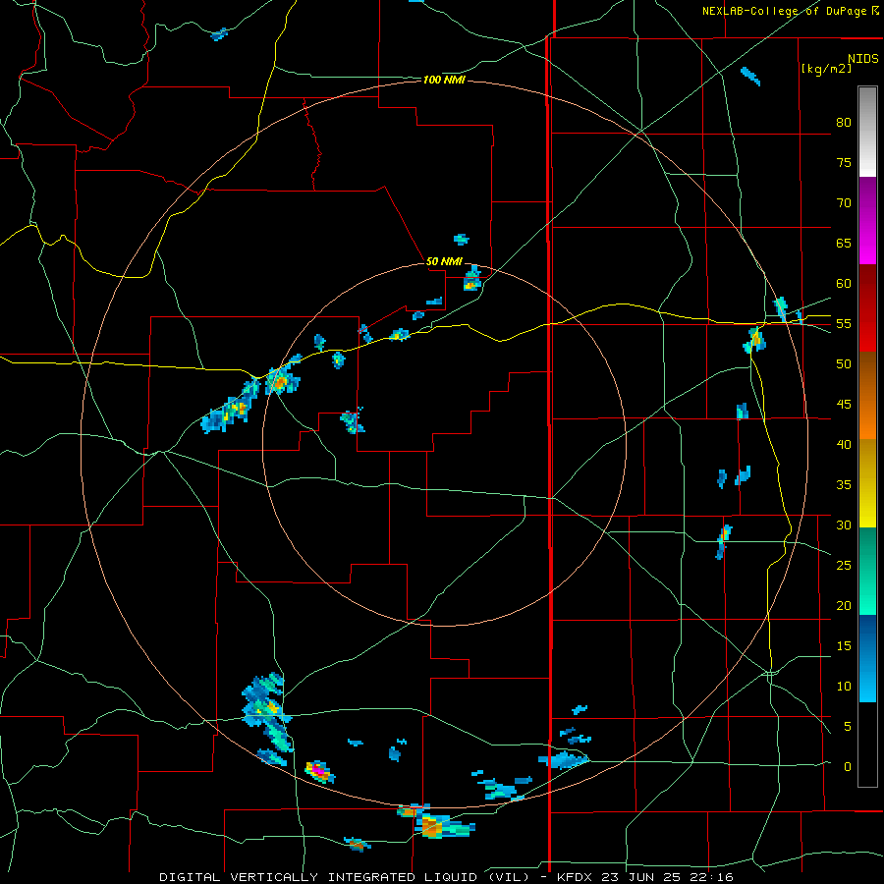Click the 70 value on the scale
Screen dimensions: 884x884
click(844, 203)
